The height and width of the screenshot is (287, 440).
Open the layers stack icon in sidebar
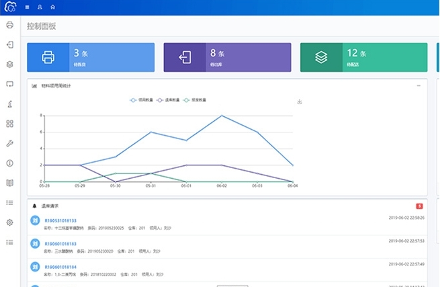pyautogui.click(x=9, y=65)
